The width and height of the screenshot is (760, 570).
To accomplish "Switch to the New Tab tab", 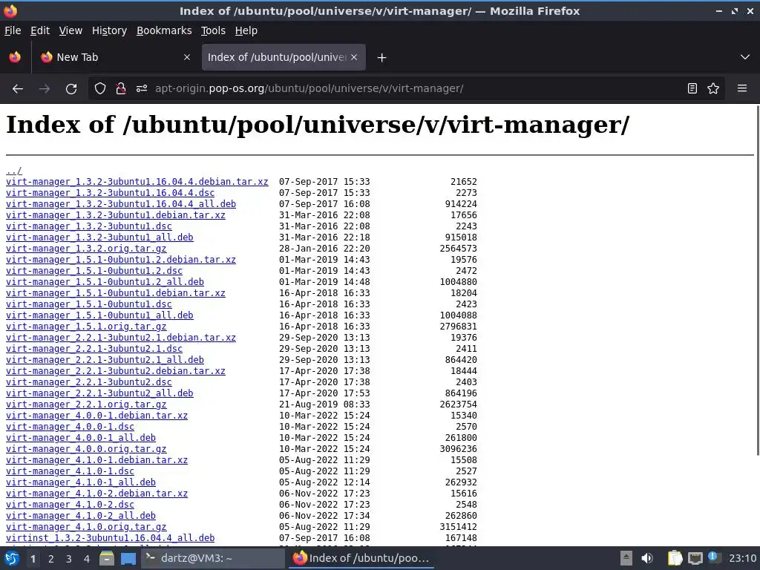I will 117,57.
